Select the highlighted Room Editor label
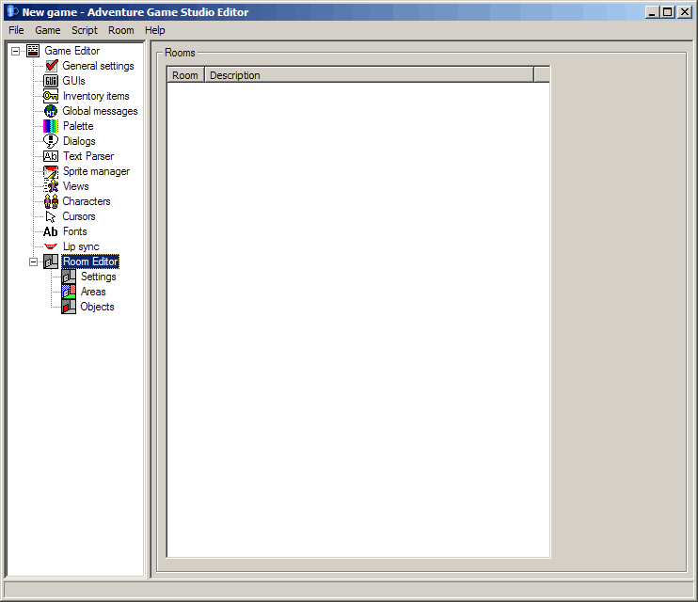This screenshot has width=698, height=602. pyautogui.click(x=90, y=261)
